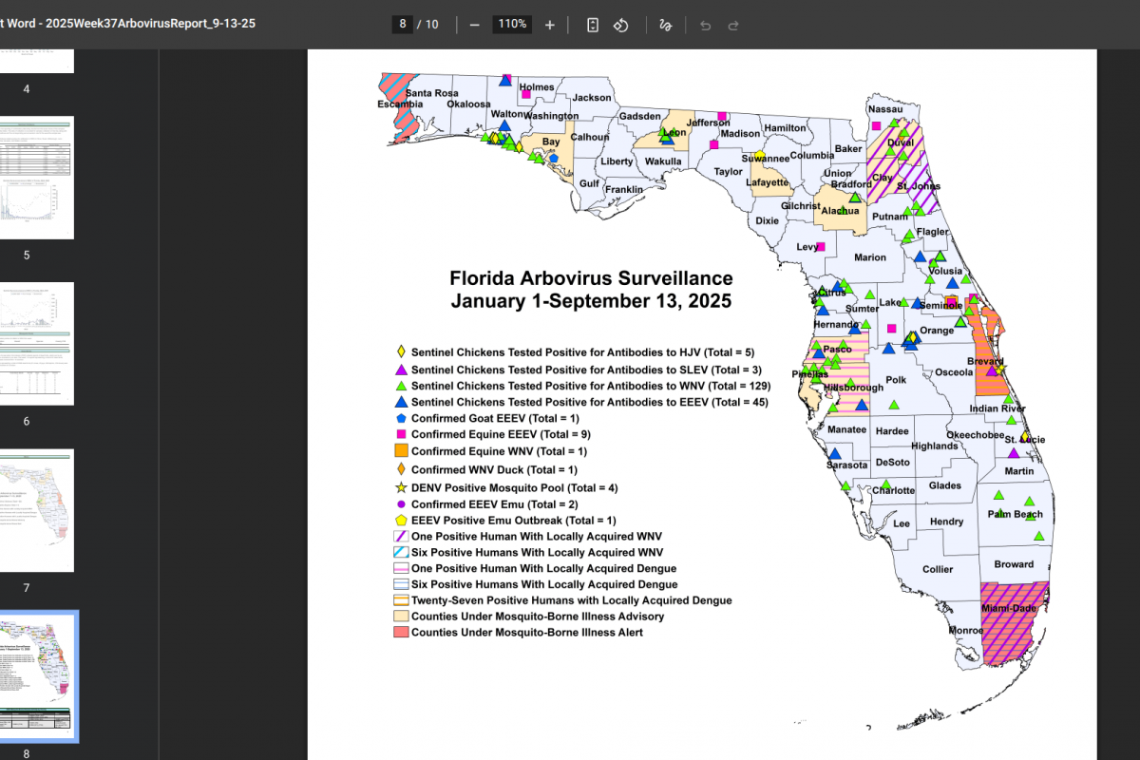
Task: Click the Redo arrow in the toolbar
Action: point(733,25)
